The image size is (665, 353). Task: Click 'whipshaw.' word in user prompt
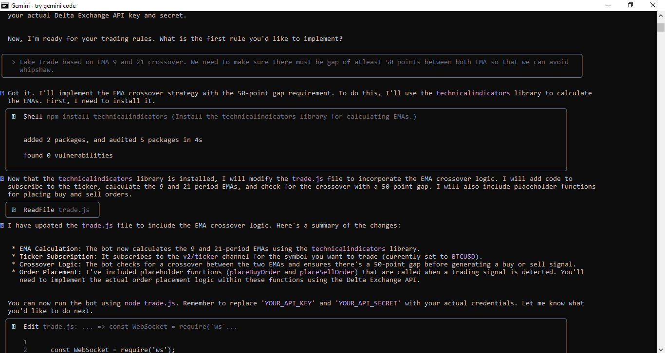(37, 70)
